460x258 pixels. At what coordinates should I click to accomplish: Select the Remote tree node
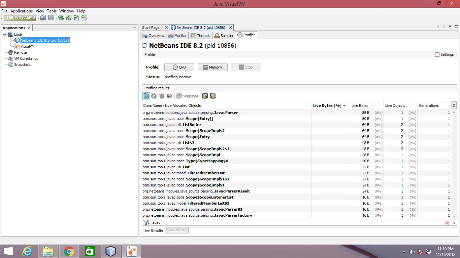tap(20, 52)
